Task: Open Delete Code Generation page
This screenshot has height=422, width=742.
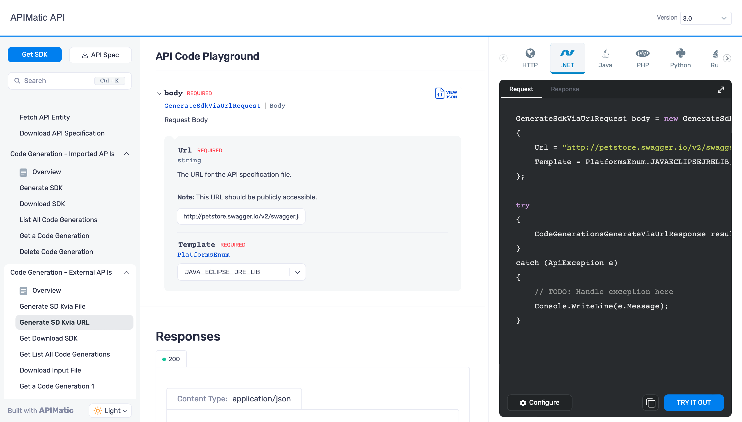Action: tap(56, 251)
